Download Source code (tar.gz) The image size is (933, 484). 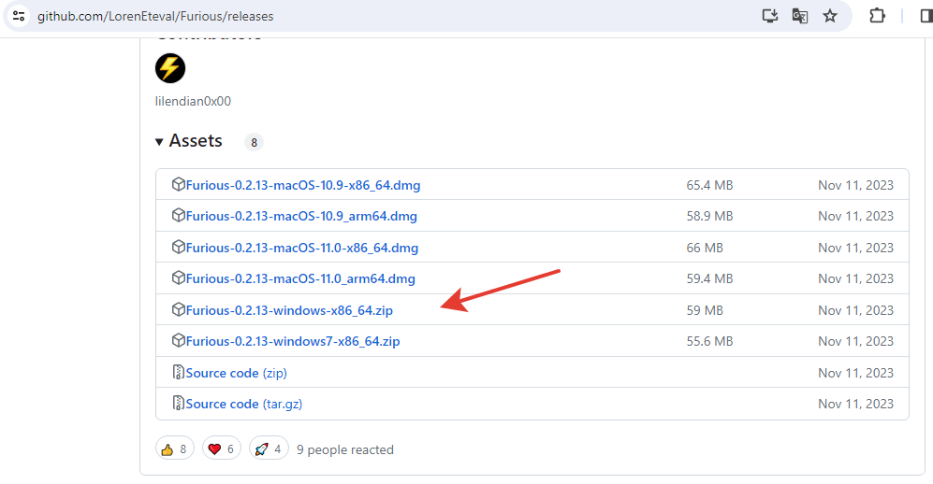click(x=244, y=404)
